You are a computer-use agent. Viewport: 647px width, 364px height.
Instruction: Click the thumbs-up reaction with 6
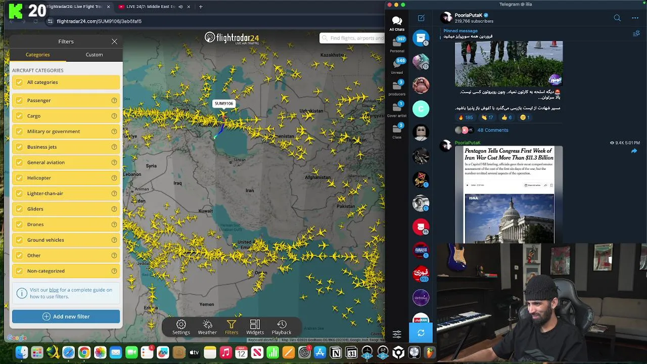coord(506,117)
